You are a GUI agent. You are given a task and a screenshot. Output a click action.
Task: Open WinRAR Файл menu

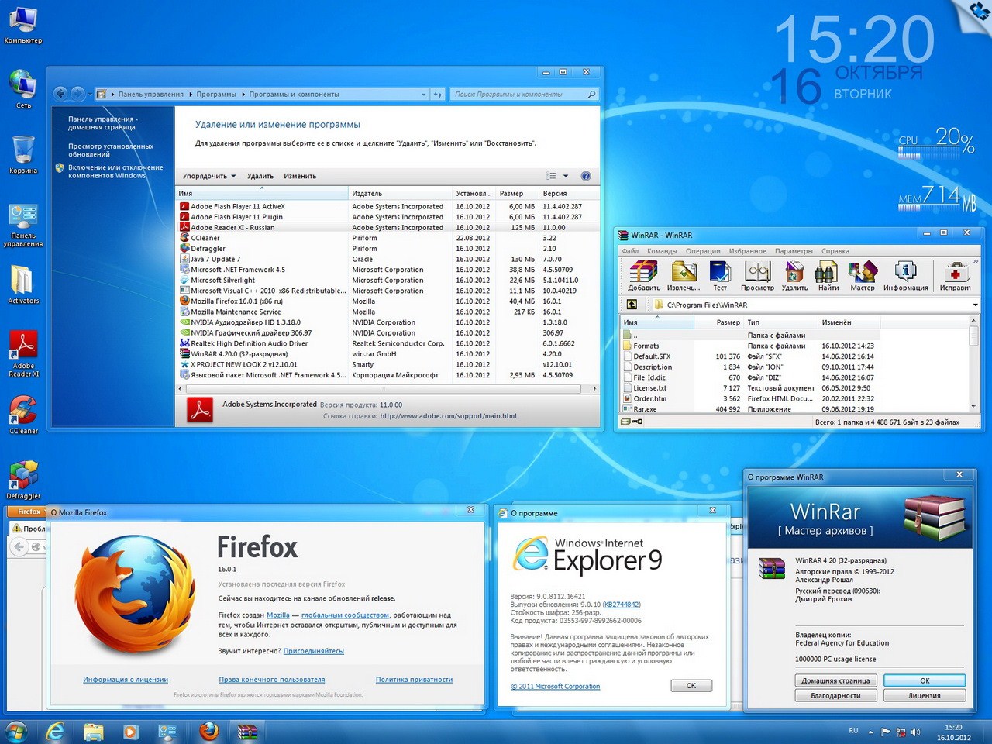[630, 251]
